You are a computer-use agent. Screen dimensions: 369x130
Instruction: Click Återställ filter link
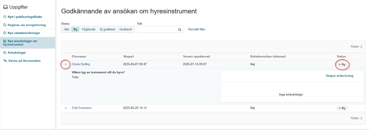coord(196,29)
